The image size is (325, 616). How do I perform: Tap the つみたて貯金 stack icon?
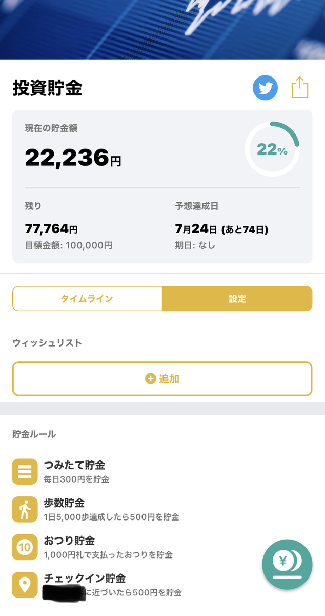coord(25,471)
